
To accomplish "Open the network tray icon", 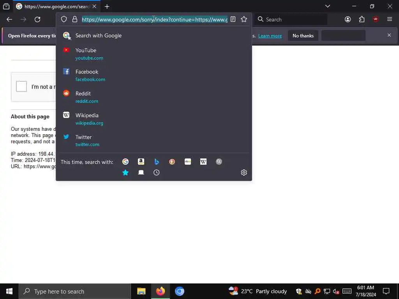I will click(327, 291).
